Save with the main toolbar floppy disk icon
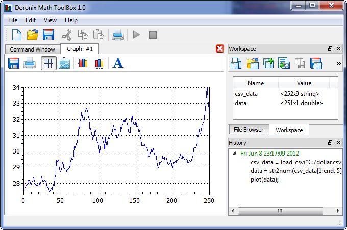 [48, 35]
